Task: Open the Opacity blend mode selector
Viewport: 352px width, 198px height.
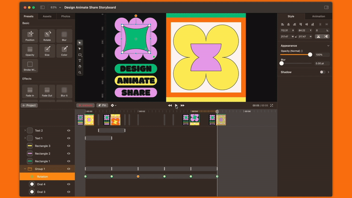Action: tap(292, 51)
